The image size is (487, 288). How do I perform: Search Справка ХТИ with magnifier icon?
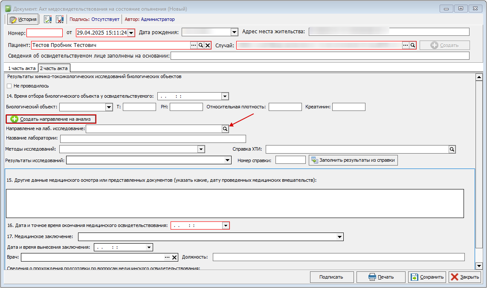452,149
